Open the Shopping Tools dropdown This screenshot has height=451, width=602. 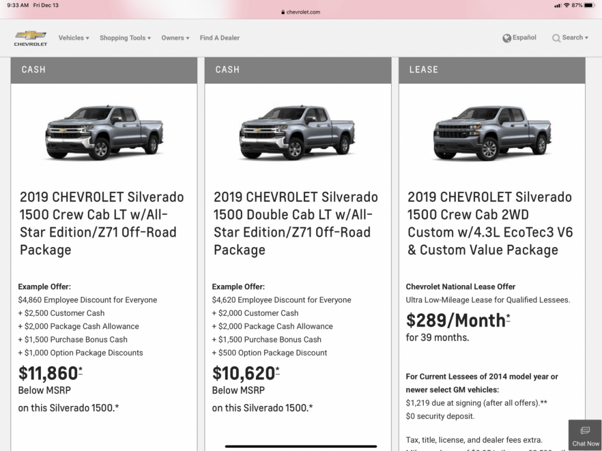125,38
